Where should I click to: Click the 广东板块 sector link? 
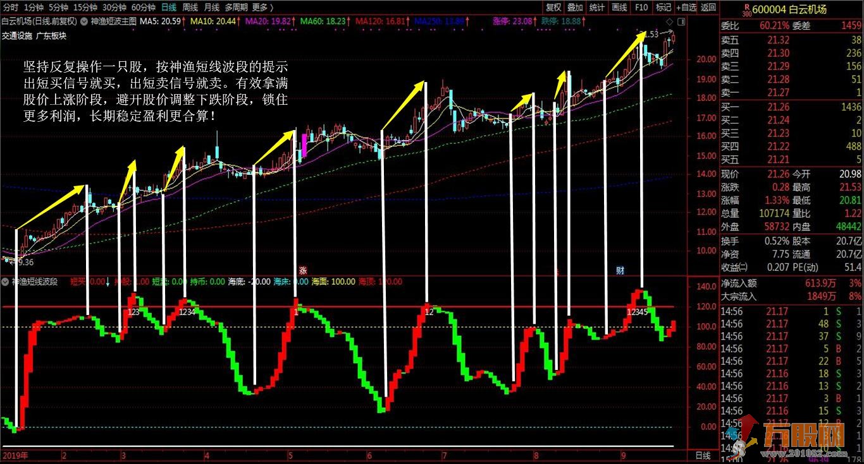click(x=51, y=35)
